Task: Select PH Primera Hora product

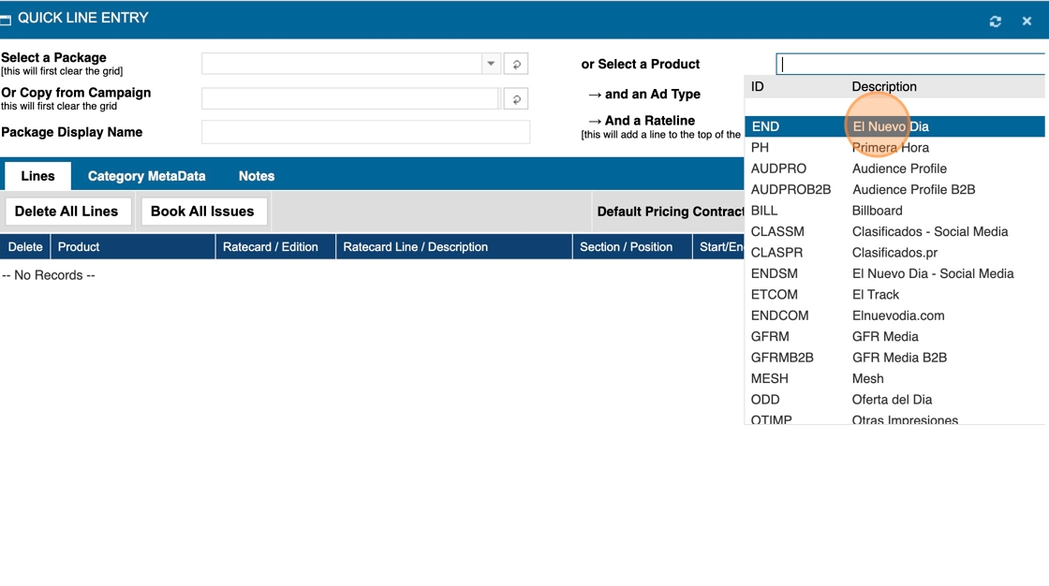Action: pos(894,147)
